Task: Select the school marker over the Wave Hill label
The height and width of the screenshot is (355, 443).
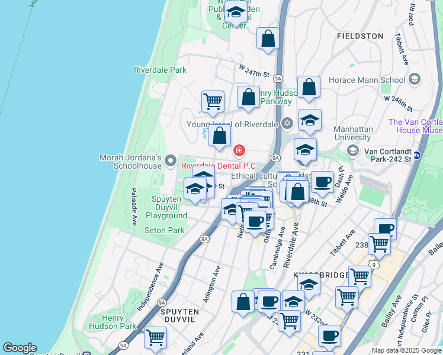Action: [236, 13]
